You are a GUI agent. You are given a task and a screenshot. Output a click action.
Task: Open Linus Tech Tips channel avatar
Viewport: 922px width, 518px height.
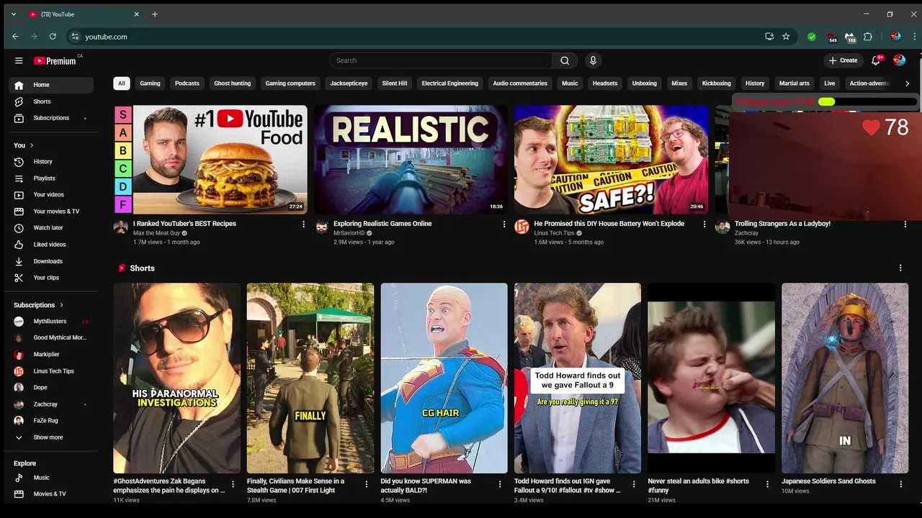pos(522,227)
